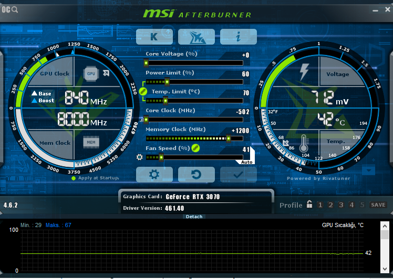393x279 pixels.
Task: Click the Temp. Limit value 70
Action: point(246,93)
